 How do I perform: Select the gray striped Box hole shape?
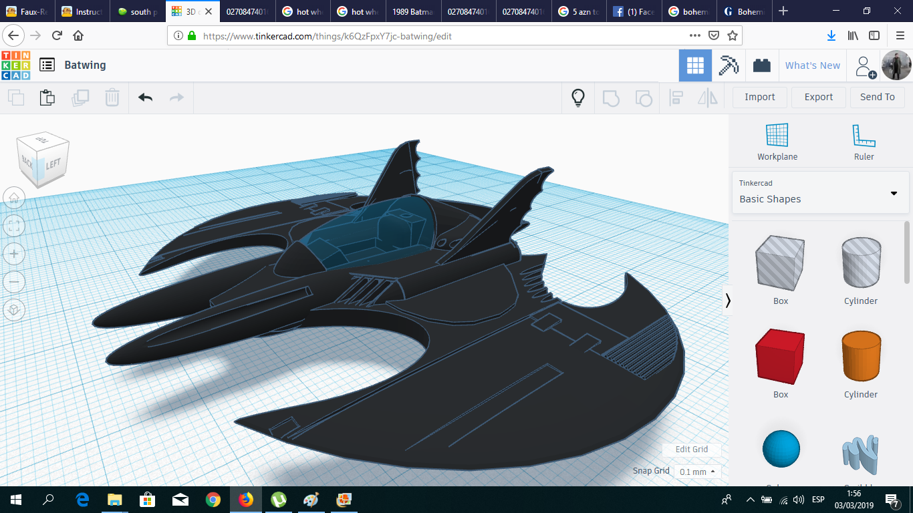point(781,265)
